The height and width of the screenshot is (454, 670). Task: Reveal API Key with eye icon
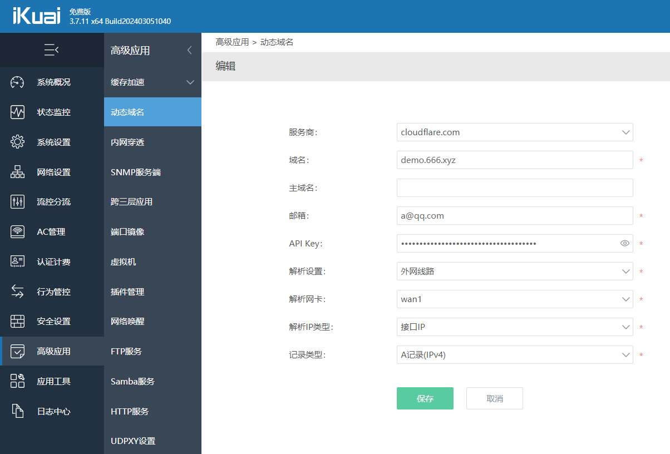point(624,243)
